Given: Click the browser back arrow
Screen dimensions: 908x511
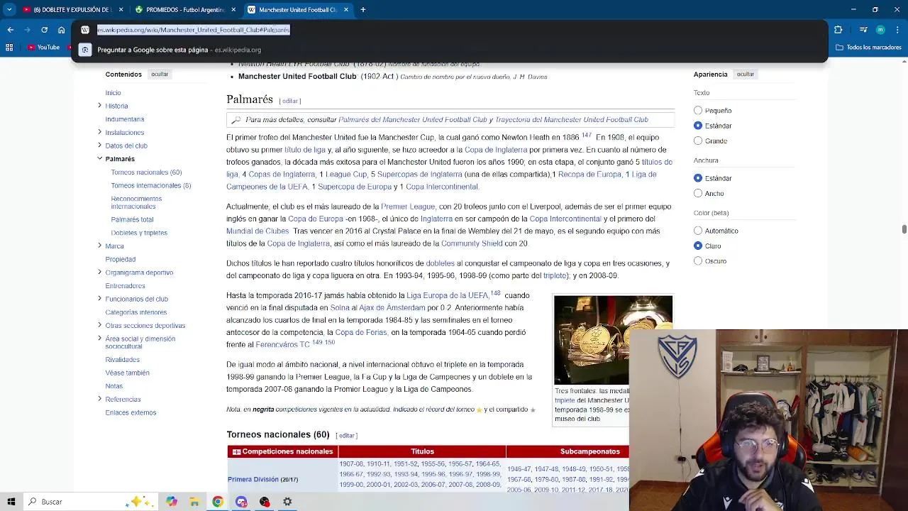Looking at the screenshot, I should tap(10, 30).
